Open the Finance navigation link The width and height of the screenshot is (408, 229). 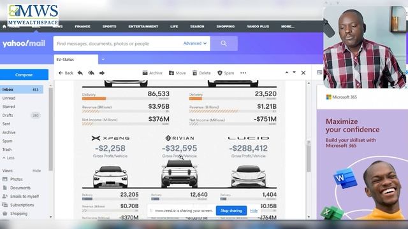[82, 27]
